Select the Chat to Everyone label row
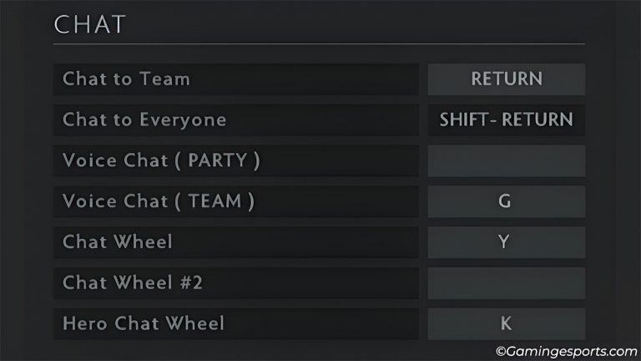 click(236, 119)
